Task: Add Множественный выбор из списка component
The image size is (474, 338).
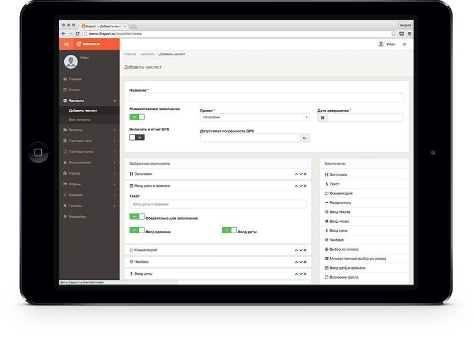Action: pyautogui.click(x=364, y=258)
